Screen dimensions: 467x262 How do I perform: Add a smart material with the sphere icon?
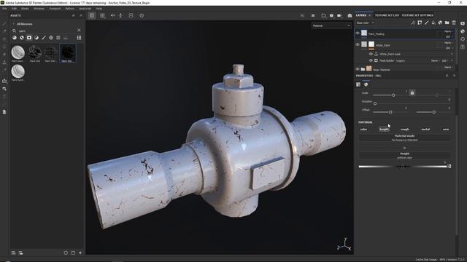point(440,23)
